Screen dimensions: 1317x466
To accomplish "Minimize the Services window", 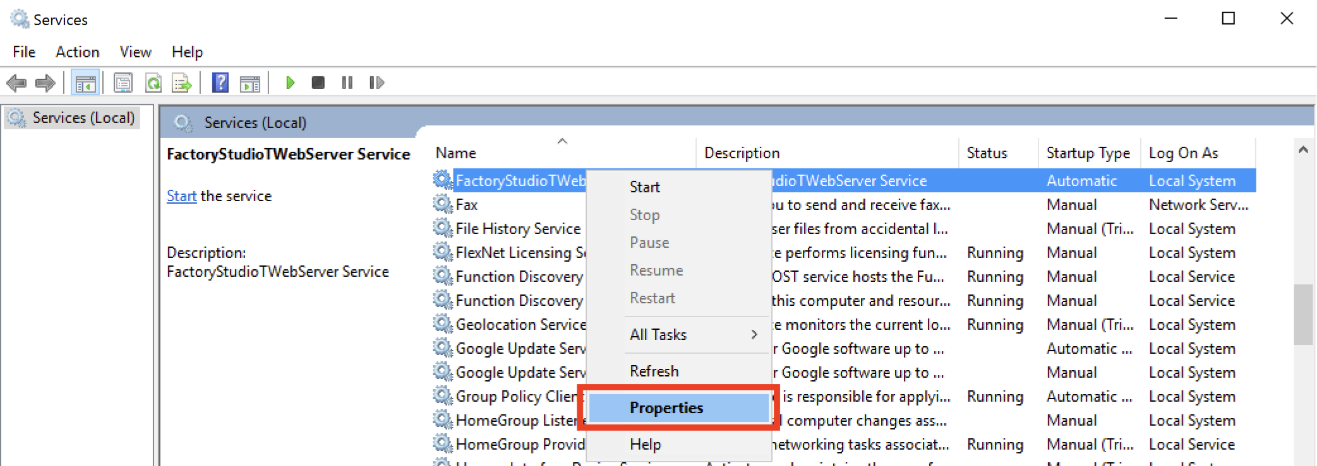I will [x=1170, y=19].
